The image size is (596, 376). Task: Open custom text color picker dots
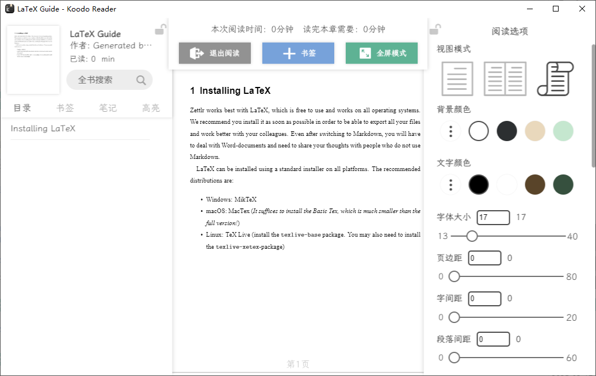(450, 184)
